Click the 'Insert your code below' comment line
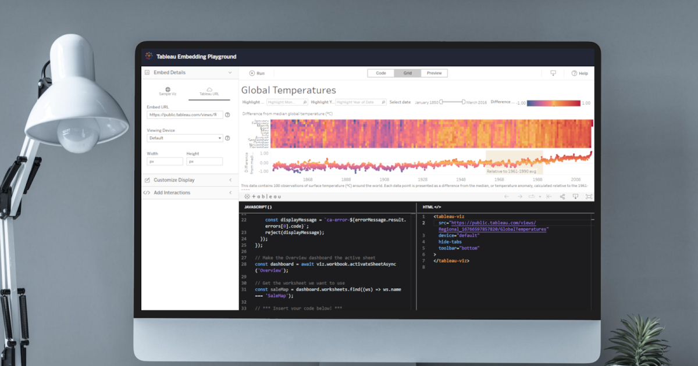This screenshot has height=366, width=698. (x=298, y=308)
